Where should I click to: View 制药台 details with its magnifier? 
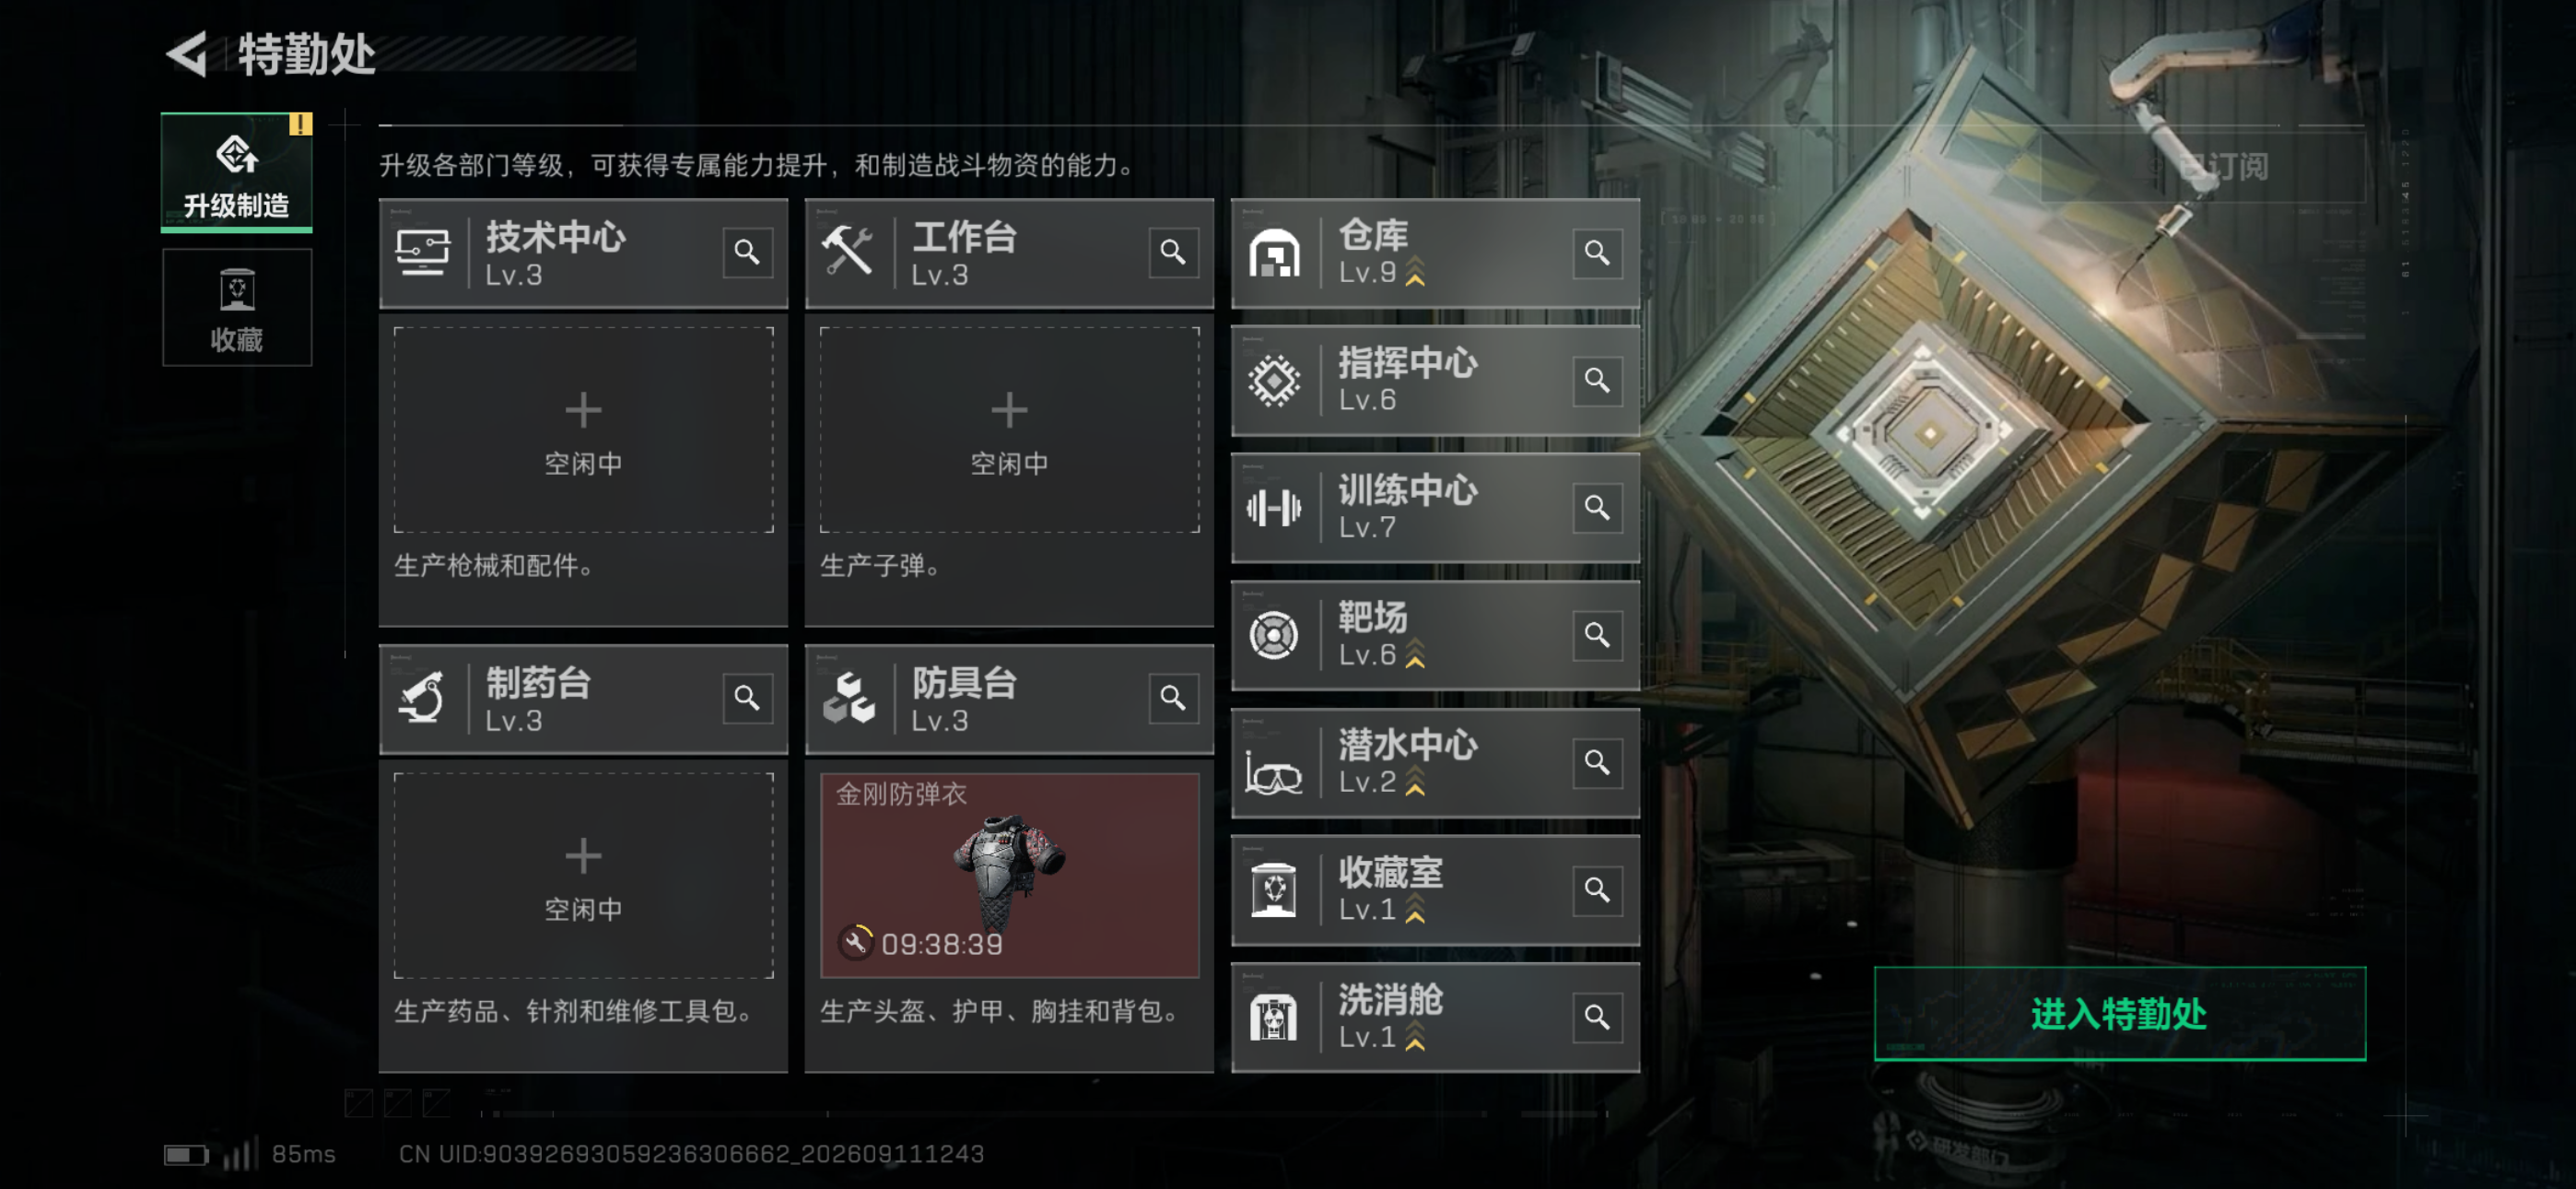tap(747, 698)
